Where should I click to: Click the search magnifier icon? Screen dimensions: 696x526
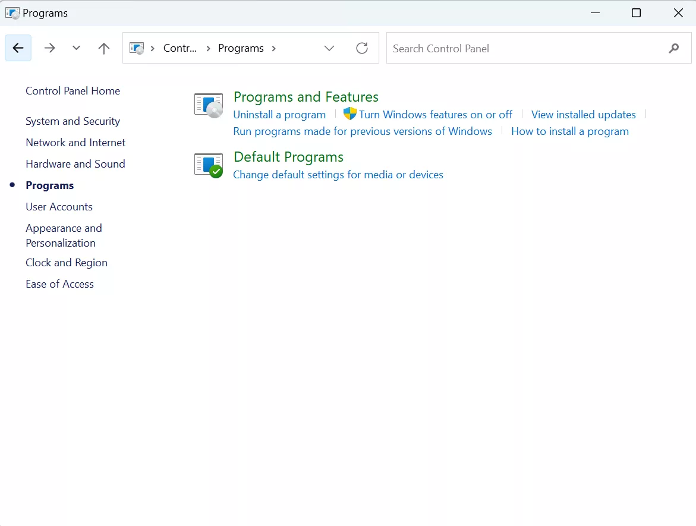pyautogui.click(x=673, y=48)
